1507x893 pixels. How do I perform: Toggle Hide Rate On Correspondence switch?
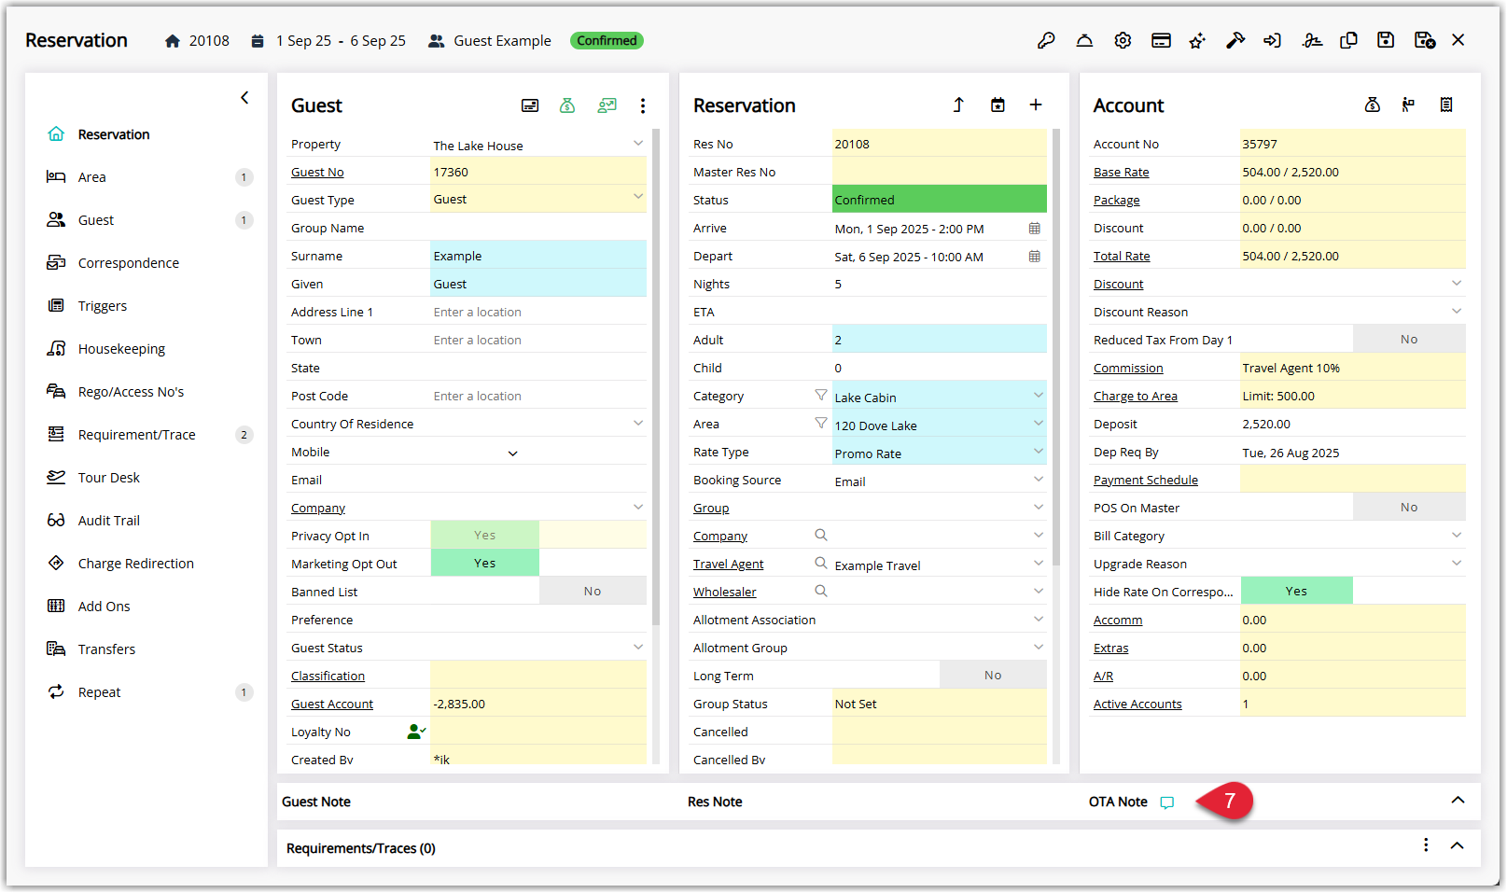click(1296, 591)
